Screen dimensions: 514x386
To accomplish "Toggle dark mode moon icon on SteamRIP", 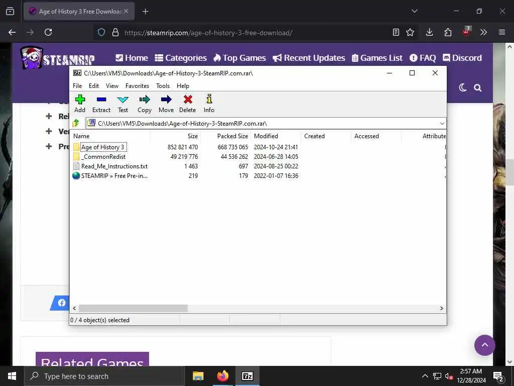I will click(462, 87).
